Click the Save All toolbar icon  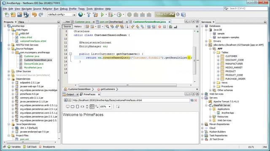[x=26, y=15]
